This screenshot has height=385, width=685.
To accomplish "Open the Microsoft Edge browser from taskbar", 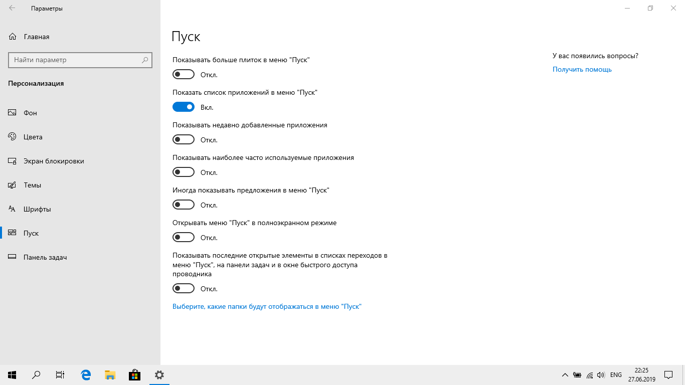I will pos(86,374).
